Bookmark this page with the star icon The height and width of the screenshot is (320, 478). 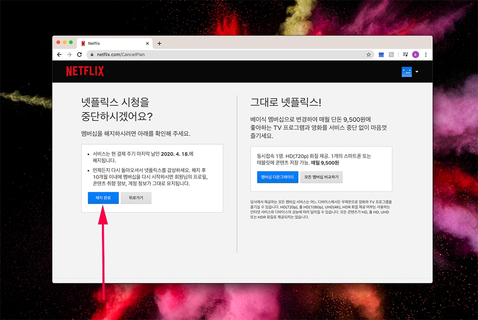pyautogui.click(x=369, y=54)
